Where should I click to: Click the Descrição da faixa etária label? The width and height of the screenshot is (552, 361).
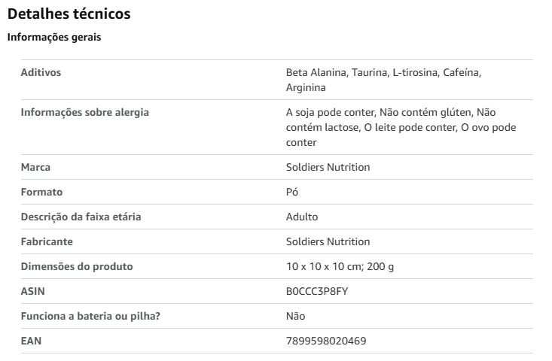coord(81,217)
